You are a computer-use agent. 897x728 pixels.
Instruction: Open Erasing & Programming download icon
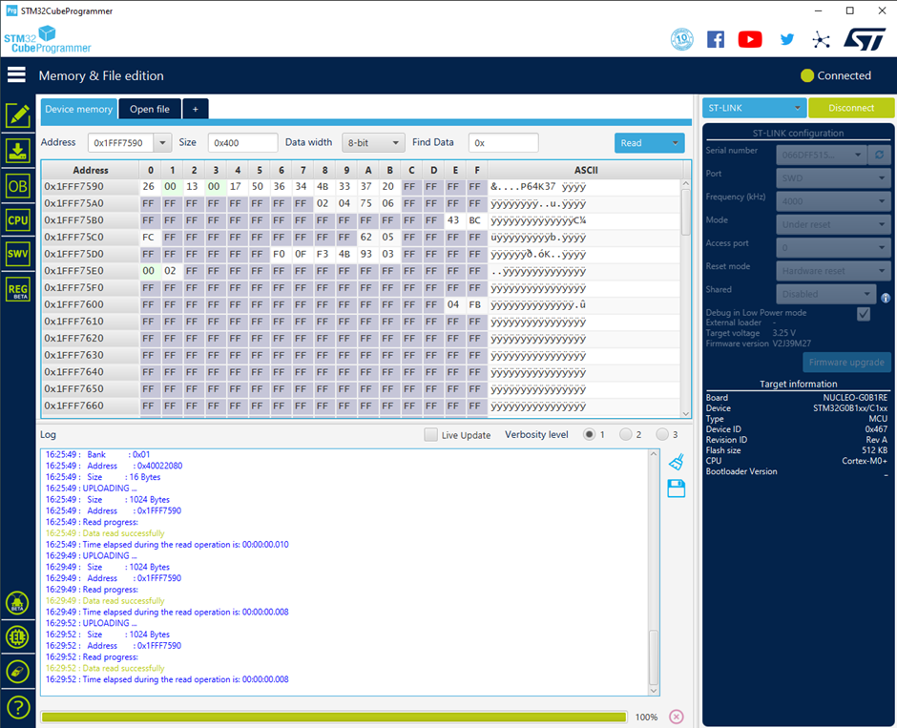(18, 151)
